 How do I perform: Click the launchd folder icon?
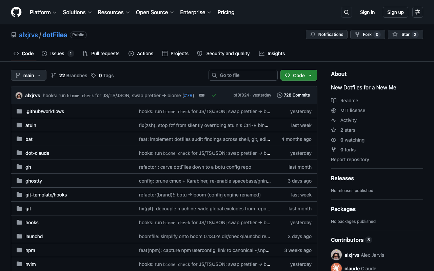point(19,236)
